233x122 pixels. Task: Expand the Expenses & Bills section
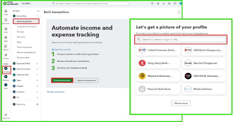pos(37,64)
